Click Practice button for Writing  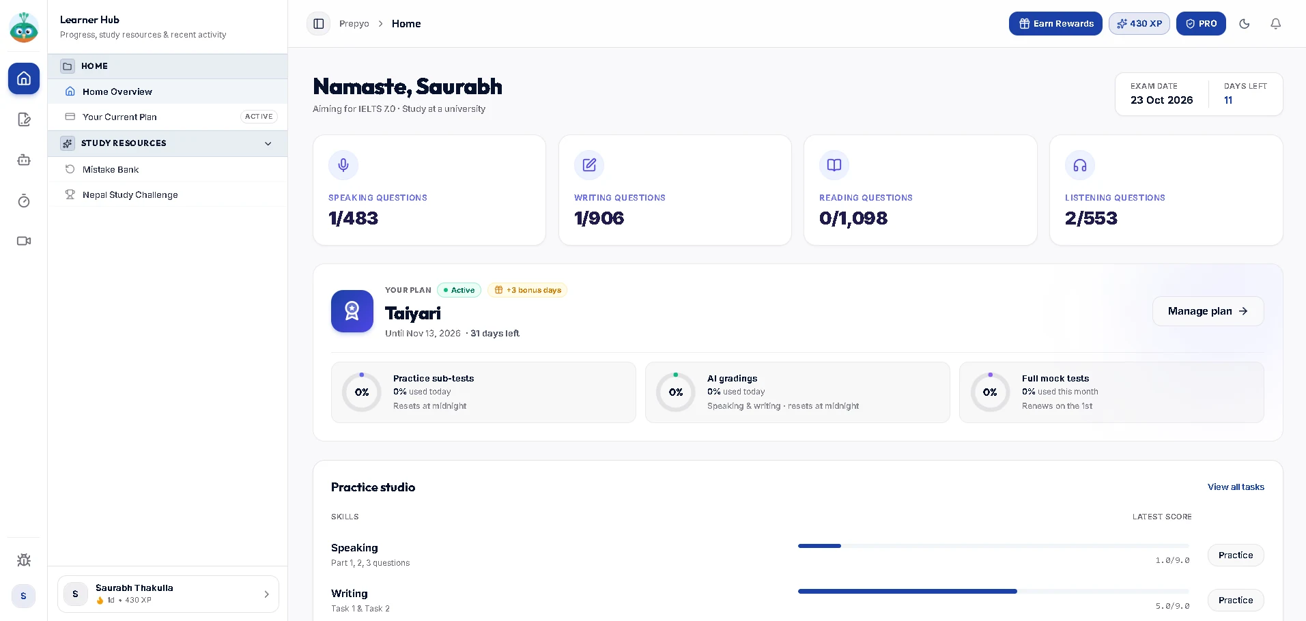[1236, 601]
